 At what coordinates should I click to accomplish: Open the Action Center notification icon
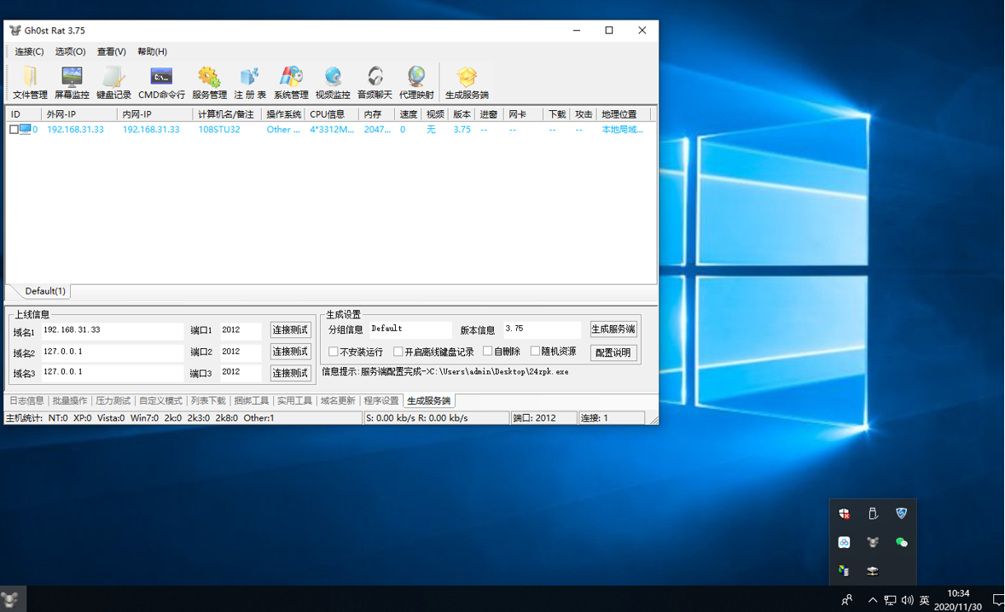pyautogui.click(x=997, y=600)
